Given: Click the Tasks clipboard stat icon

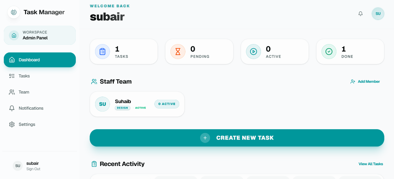Looking at the screenshot, I should (x=102, y=51).
